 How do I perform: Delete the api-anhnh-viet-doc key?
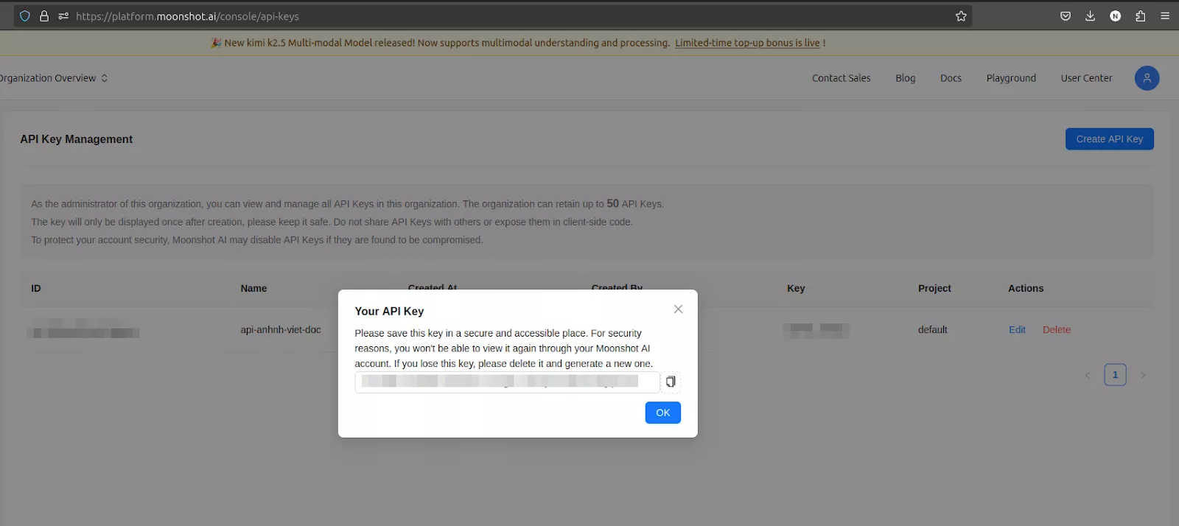tap(1056, 330)
